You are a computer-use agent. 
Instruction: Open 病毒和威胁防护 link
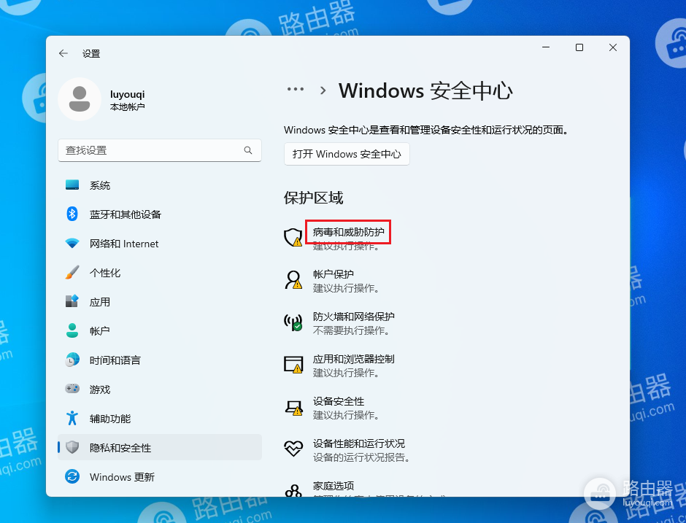(x=348, y=232)
